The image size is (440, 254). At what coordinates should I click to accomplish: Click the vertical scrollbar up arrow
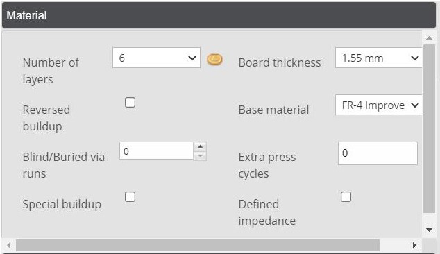(429, 37)
